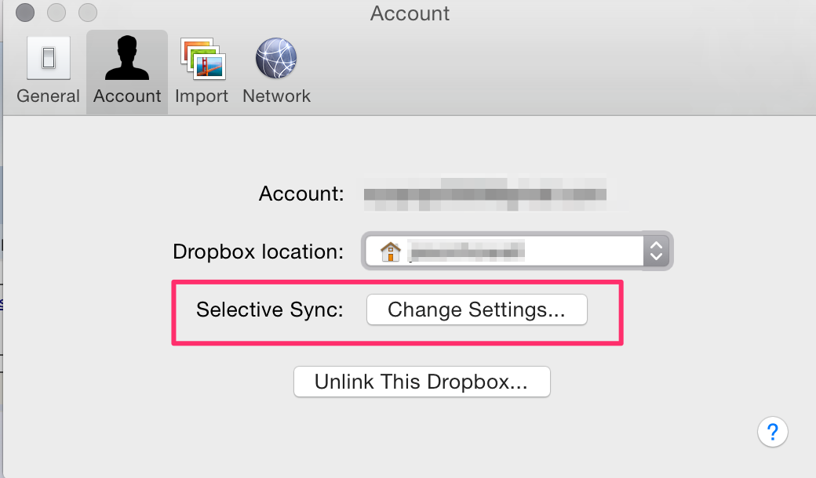Open General preferences via light switch icon
816x478 pixels.
(49, 58)
